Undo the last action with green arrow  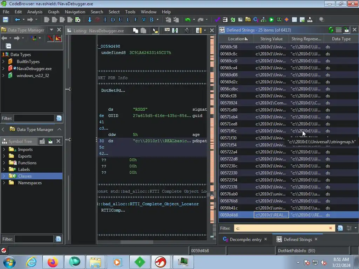(188, 20)
